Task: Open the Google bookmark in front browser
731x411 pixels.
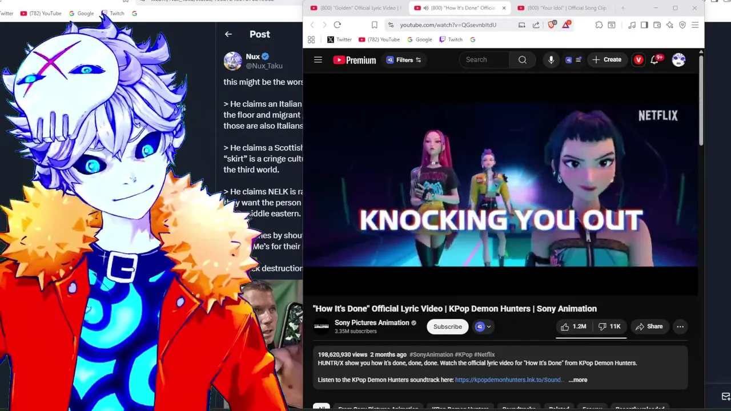Action: (x=419, y=39)
